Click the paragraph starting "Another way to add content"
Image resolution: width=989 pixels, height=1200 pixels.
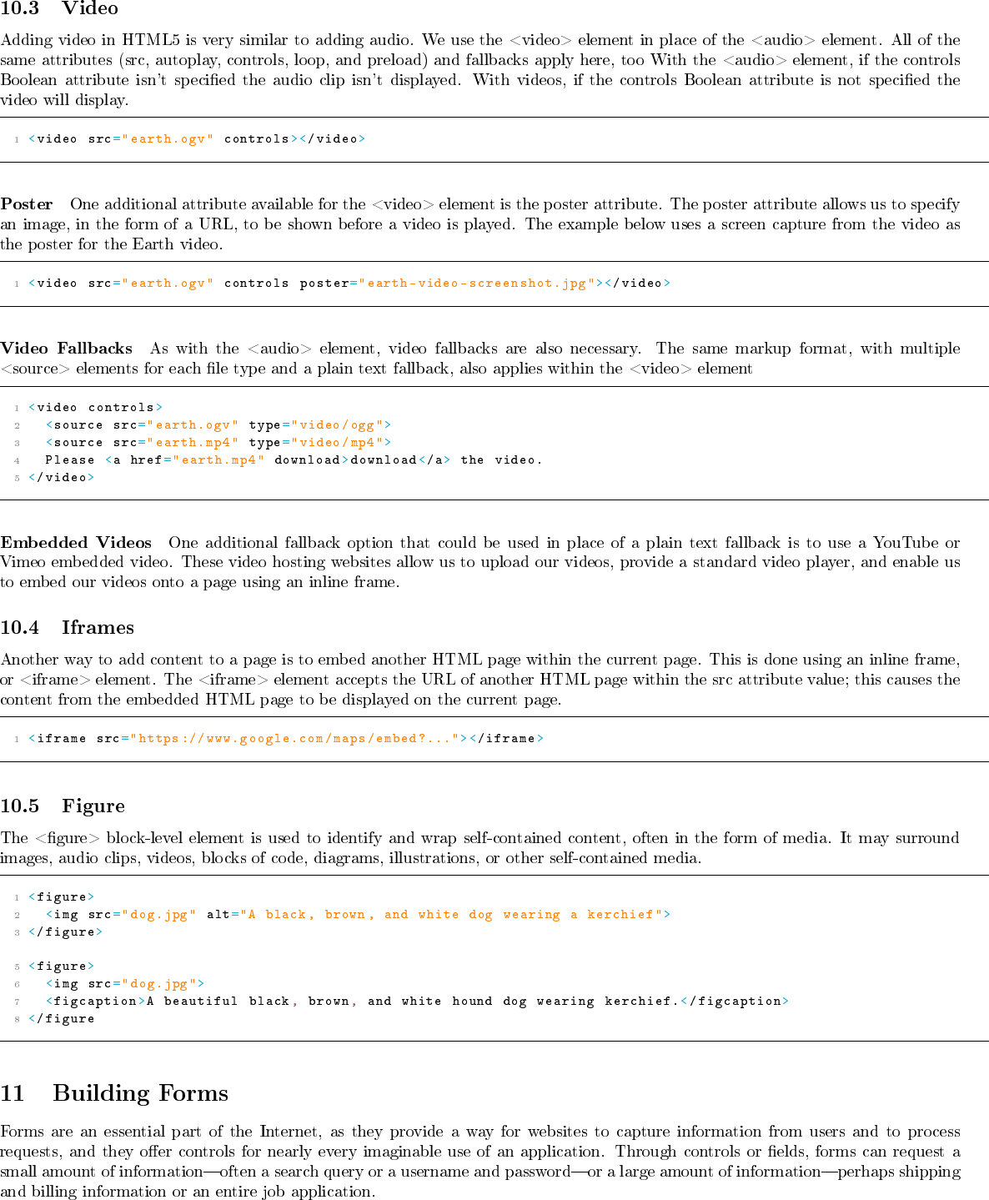480,680
